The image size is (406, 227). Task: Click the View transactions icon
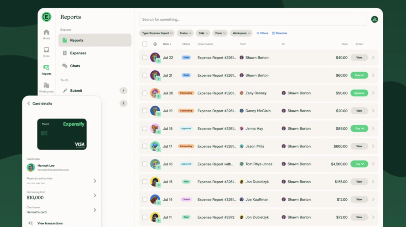(x=31, y=223)
